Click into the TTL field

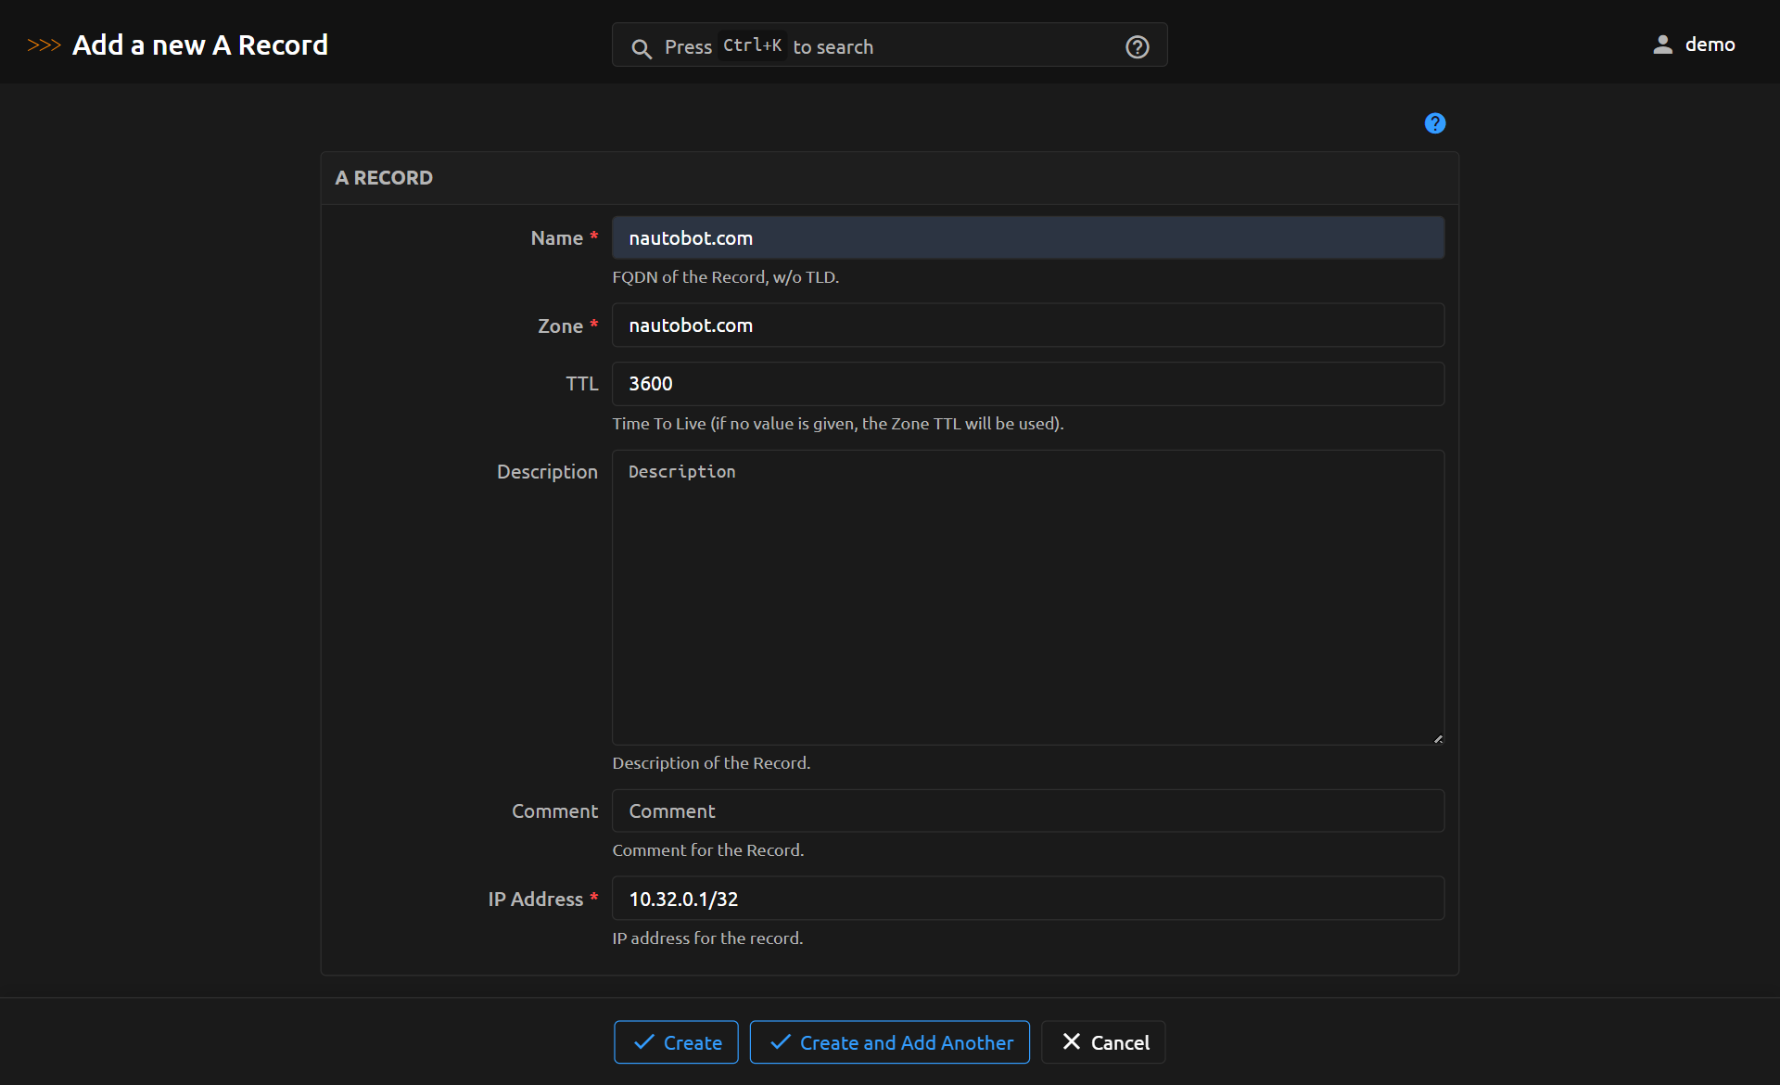point(1027,384)
